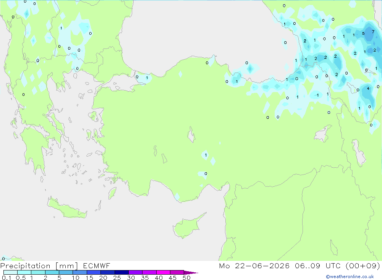
Task: Click the legend label '0.1'
Action: coord(6,278)
